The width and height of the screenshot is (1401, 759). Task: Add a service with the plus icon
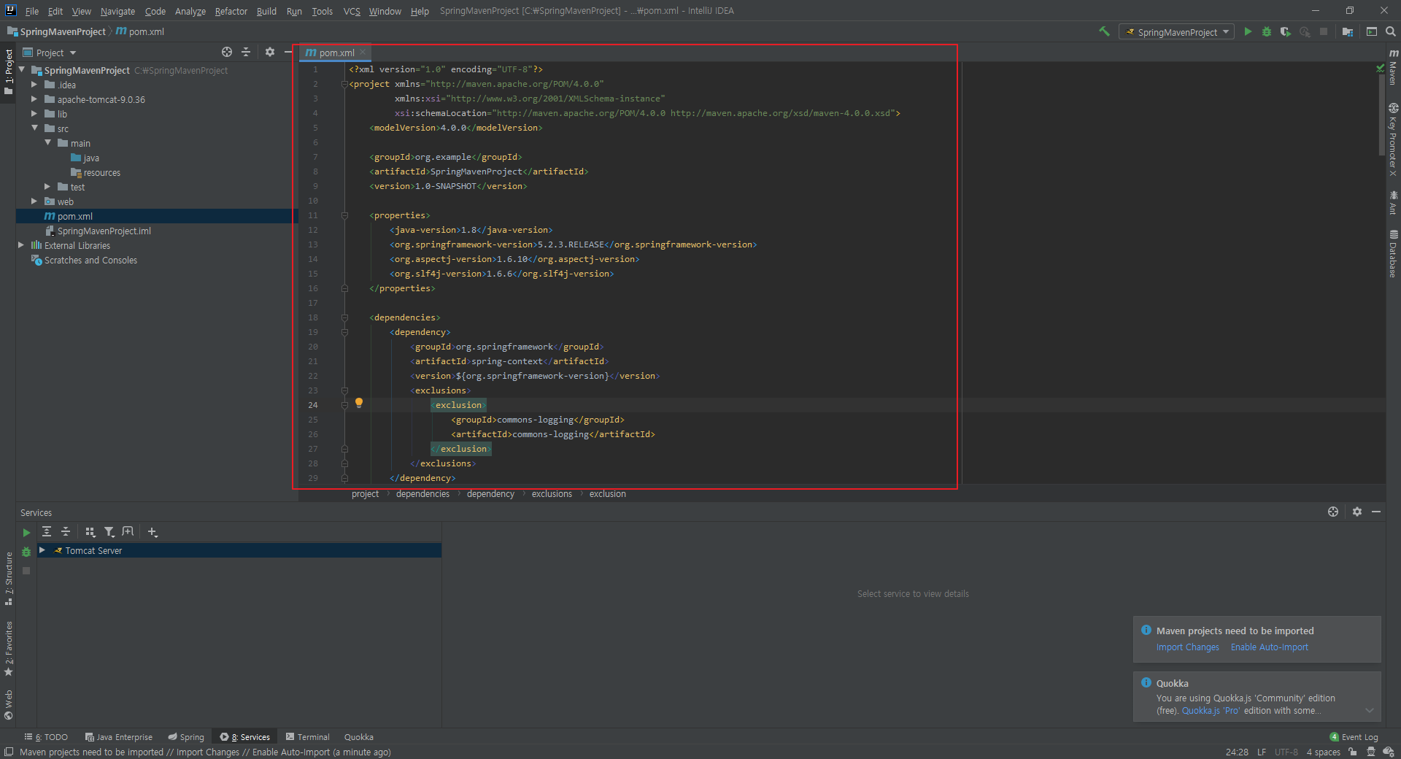tap(153, 532)
